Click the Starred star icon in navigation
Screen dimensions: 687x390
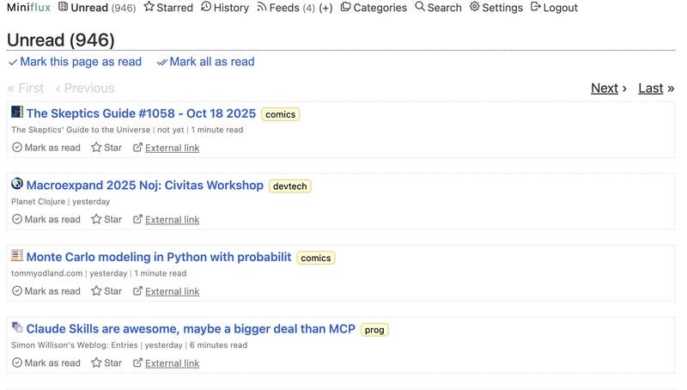coord(149,7)
